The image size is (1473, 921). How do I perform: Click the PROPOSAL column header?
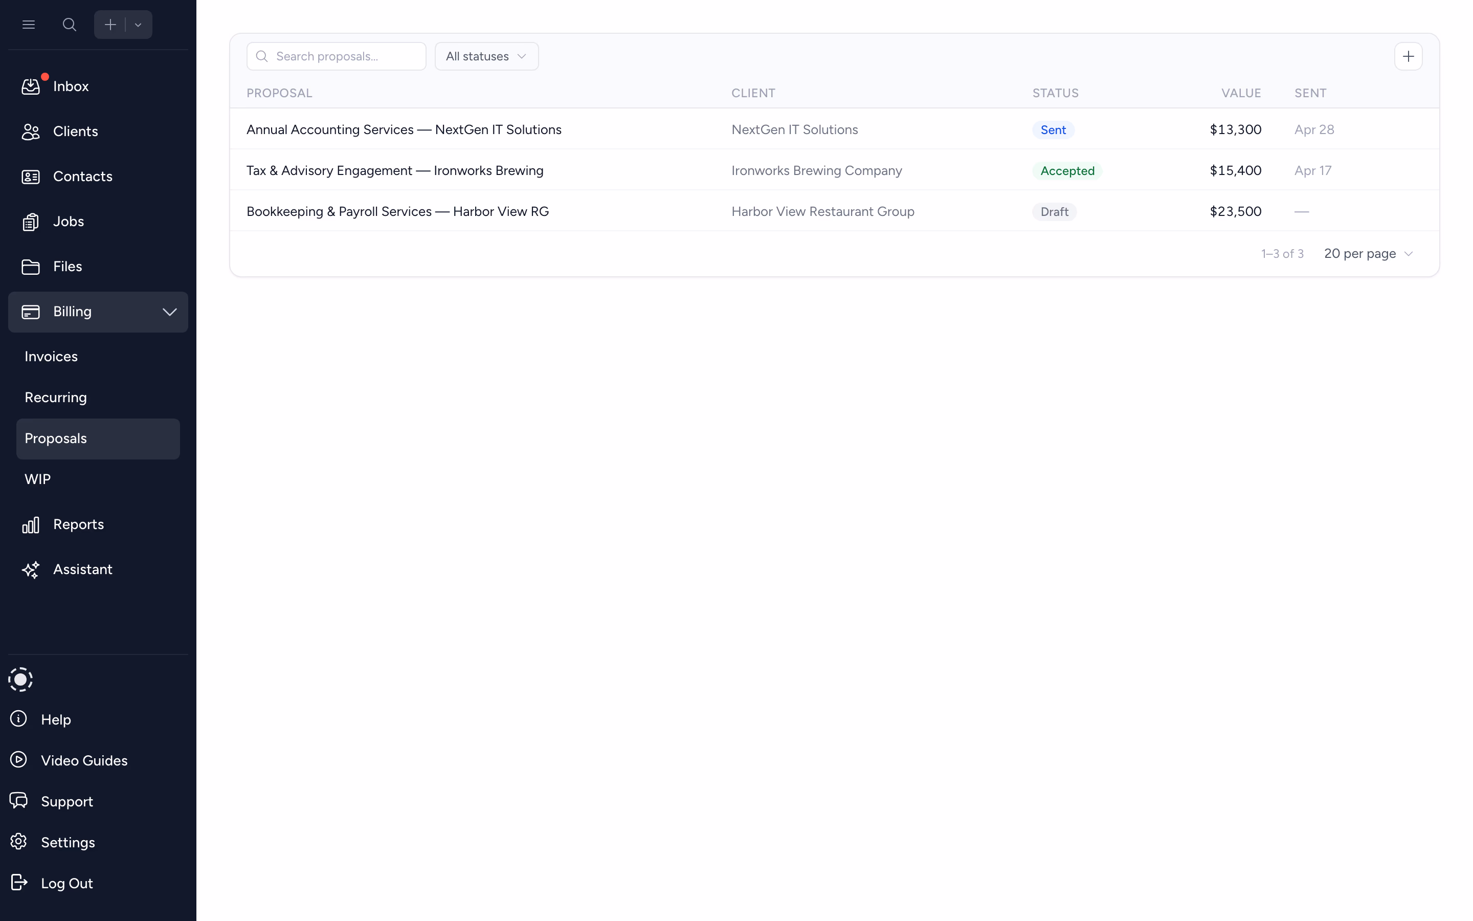click(279, 93)
